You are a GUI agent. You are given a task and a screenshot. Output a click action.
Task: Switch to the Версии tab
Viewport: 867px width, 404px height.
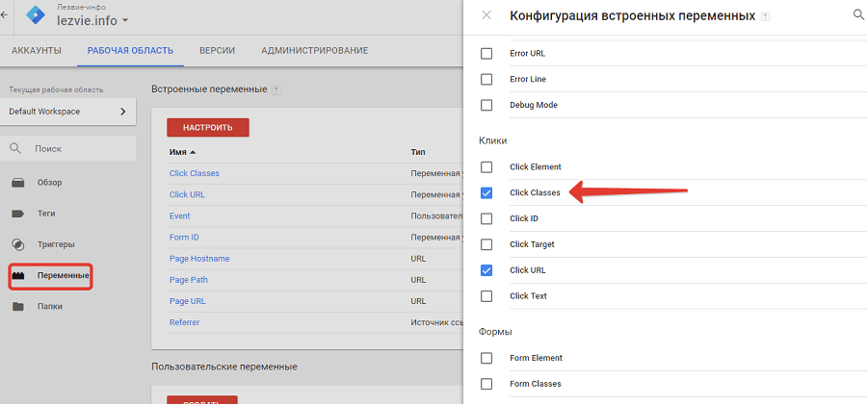point(217,50)
